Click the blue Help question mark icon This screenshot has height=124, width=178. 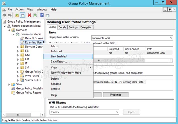[x=42, y=15]
